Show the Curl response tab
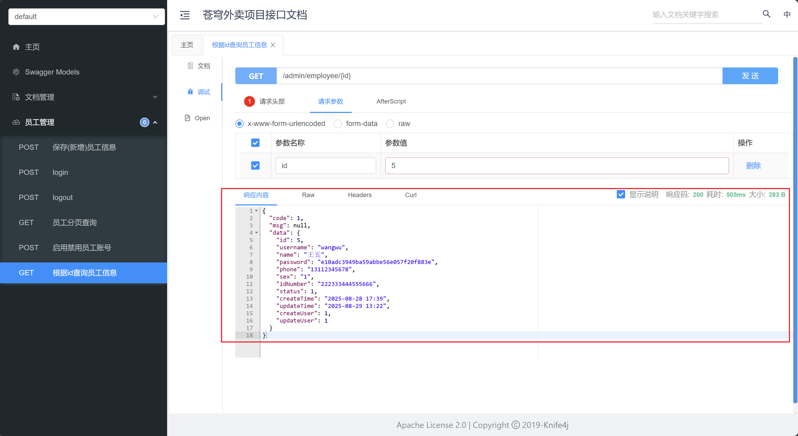The image size is (798, 436). [x=410, y=195]
